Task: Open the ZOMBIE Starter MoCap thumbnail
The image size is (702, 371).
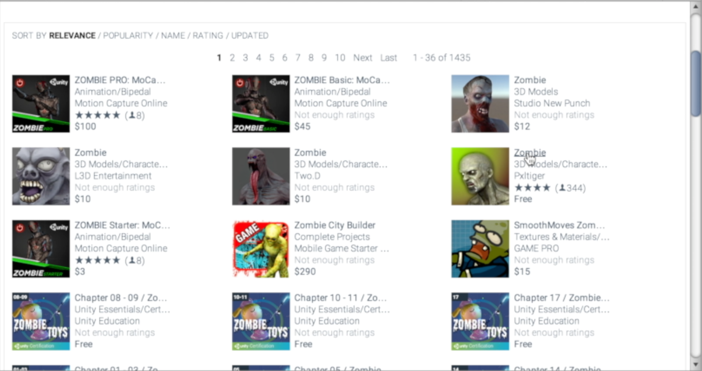Action: point(41,249)
